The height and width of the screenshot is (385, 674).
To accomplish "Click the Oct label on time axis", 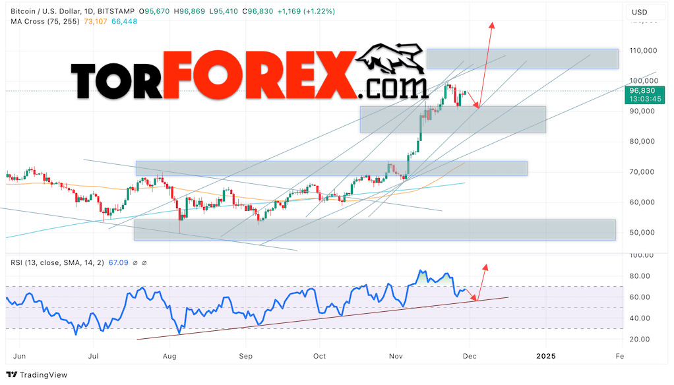I will pyautogui.click(x=319, y=356).
